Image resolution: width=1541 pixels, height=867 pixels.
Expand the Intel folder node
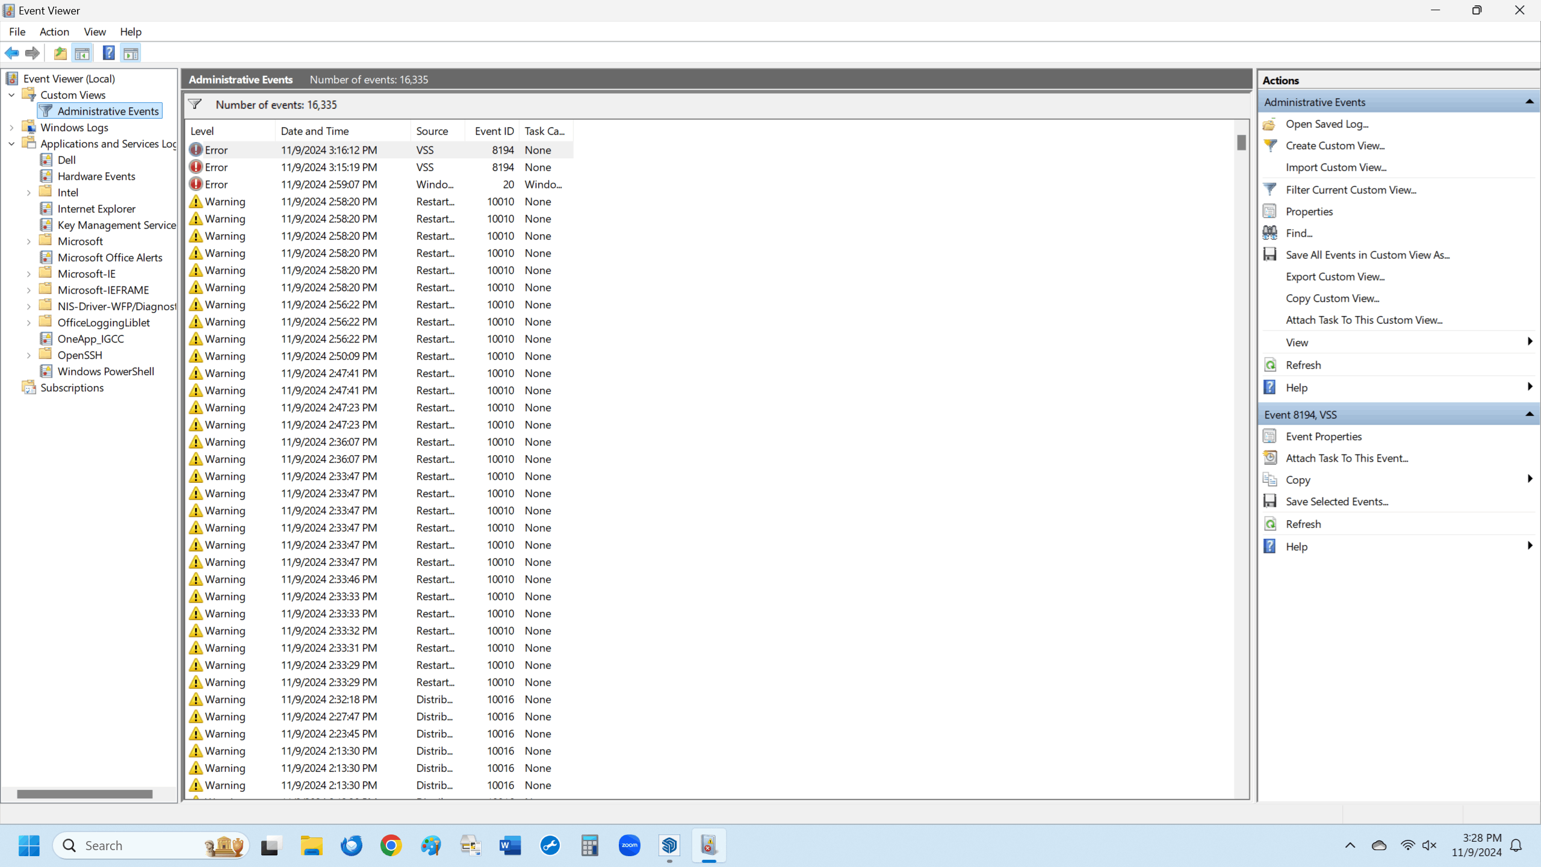(28, 193)
